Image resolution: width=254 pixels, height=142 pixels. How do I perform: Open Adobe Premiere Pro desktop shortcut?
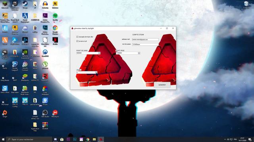pyautogui.click(x=45, y=17)
